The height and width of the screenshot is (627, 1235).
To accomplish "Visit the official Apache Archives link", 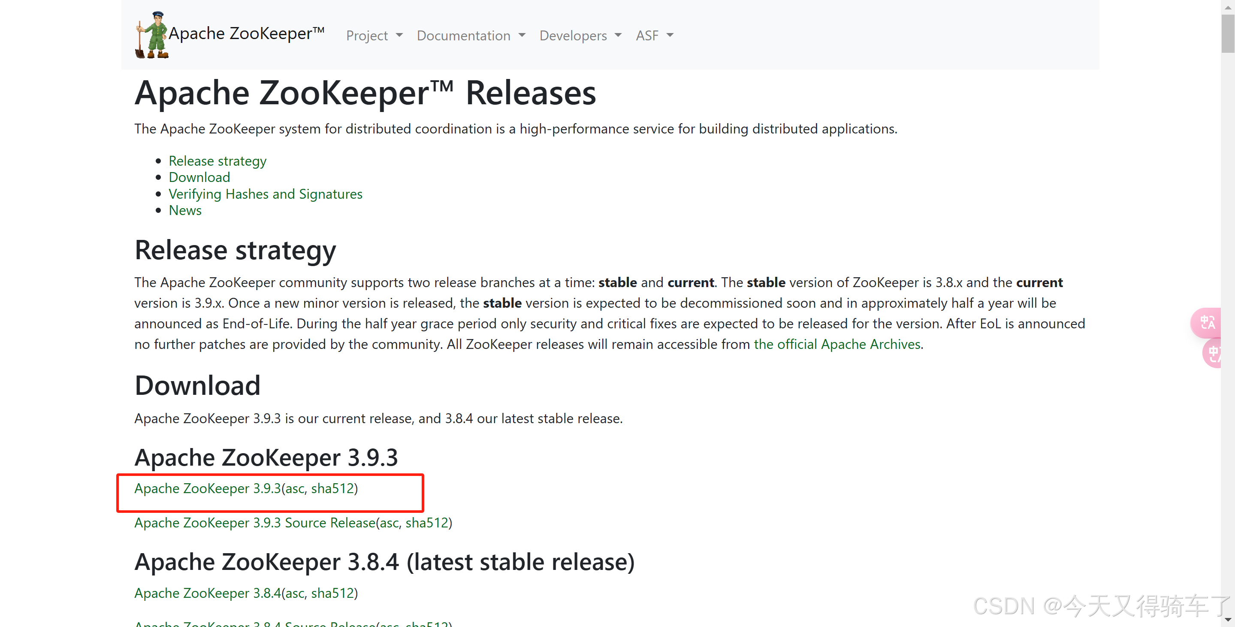I will point(837,344).
